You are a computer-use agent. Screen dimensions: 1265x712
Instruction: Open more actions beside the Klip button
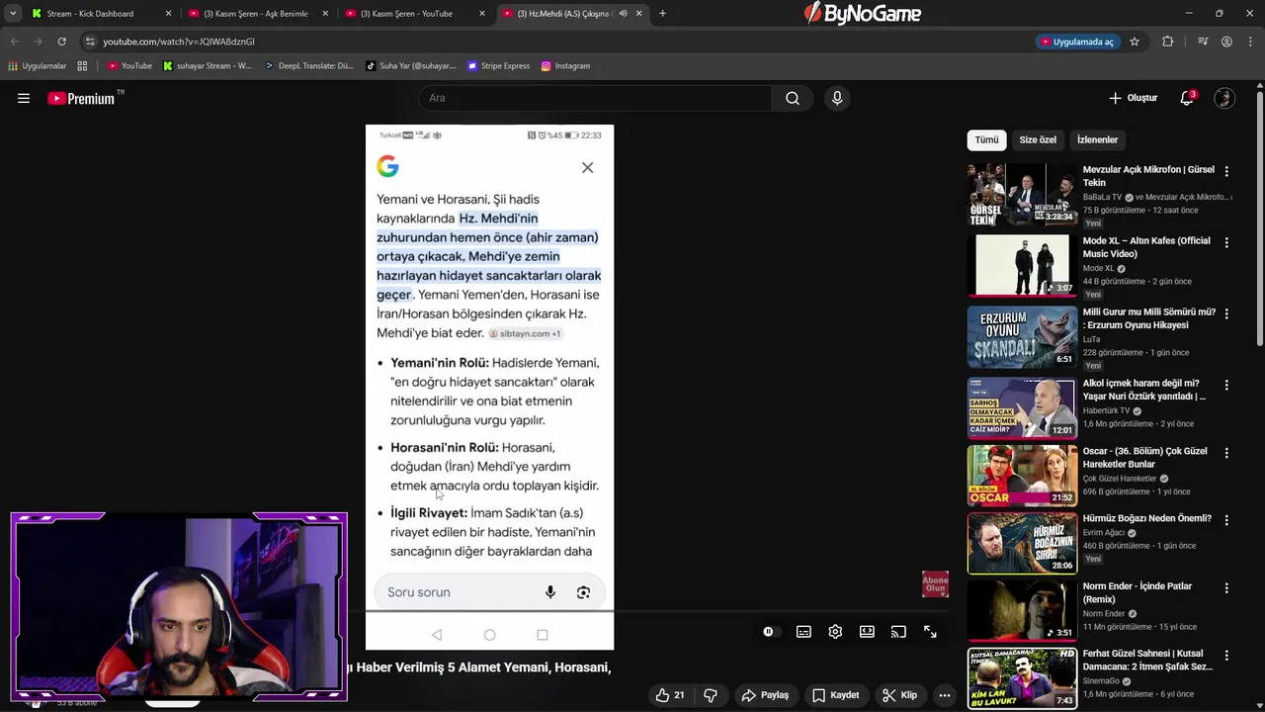coord(945,695)
